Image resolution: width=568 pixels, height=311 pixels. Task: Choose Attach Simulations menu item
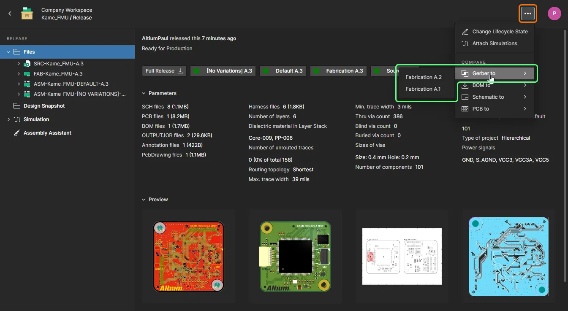(495, 43)
